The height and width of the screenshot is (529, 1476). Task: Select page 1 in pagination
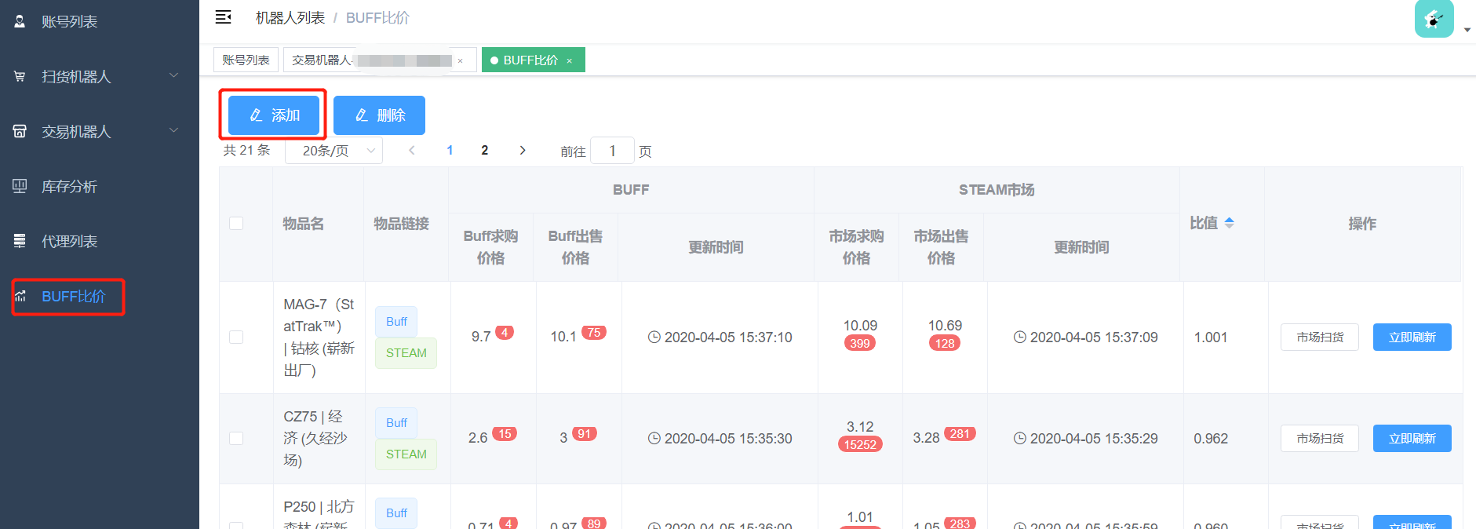[x=450, y=150]
